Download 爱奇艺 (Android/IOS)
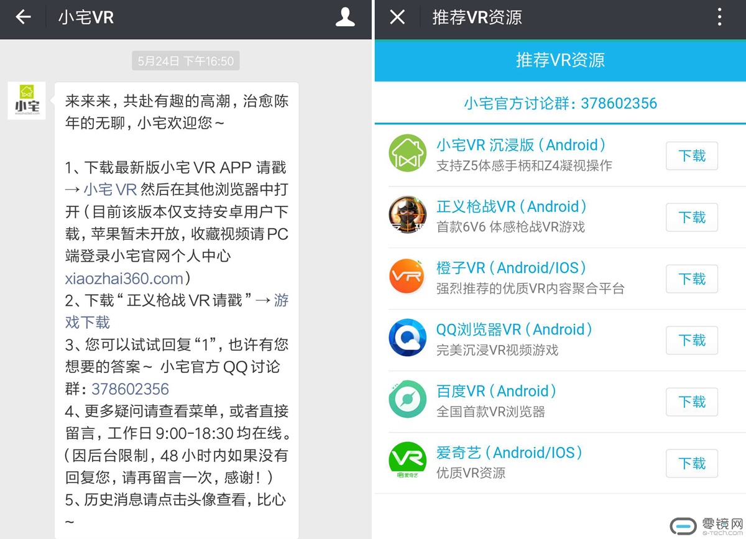Viewport: 746px width, 539px height. click(692, 463)
